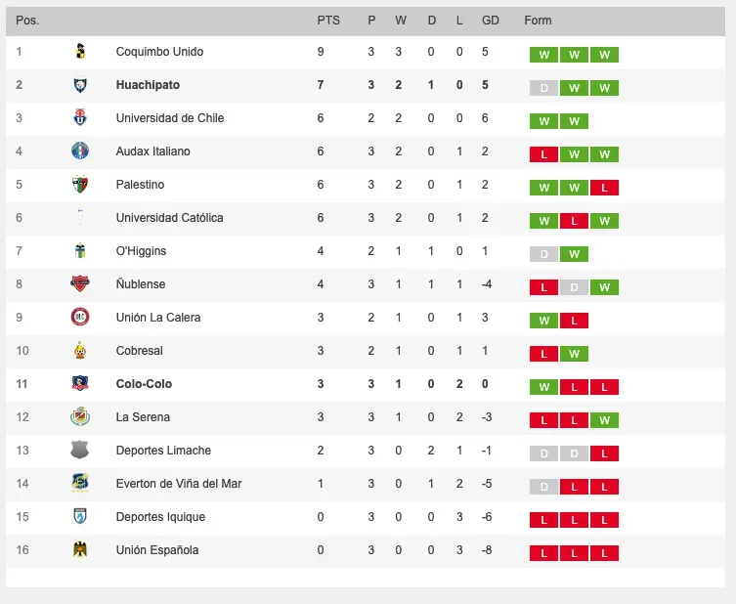Click the Pos. column header

(27, 21)
